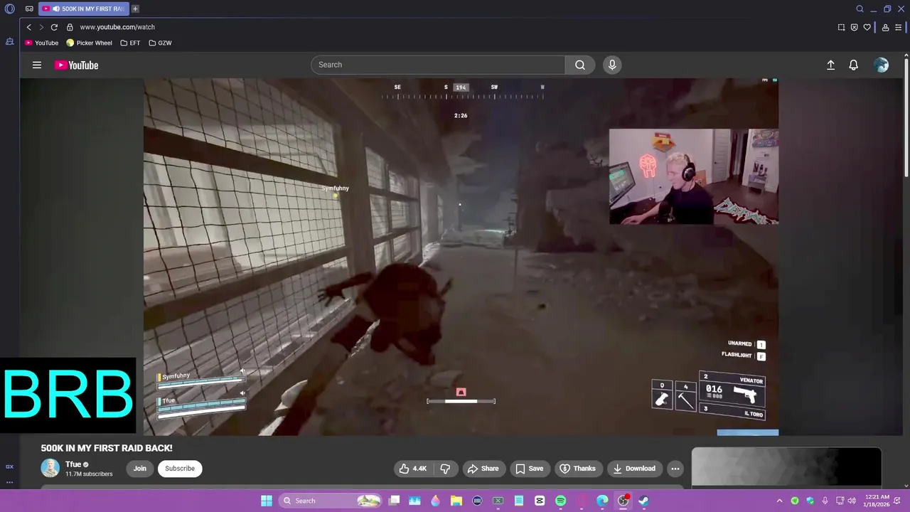Open the ad blocker shield icon
The height and width of the screenshot is (512, 910).
[854, 27]
